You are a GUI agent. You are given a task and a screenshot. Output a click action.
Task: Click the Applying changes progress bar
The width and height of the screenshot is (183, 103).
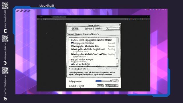click(x=103, y=81)
